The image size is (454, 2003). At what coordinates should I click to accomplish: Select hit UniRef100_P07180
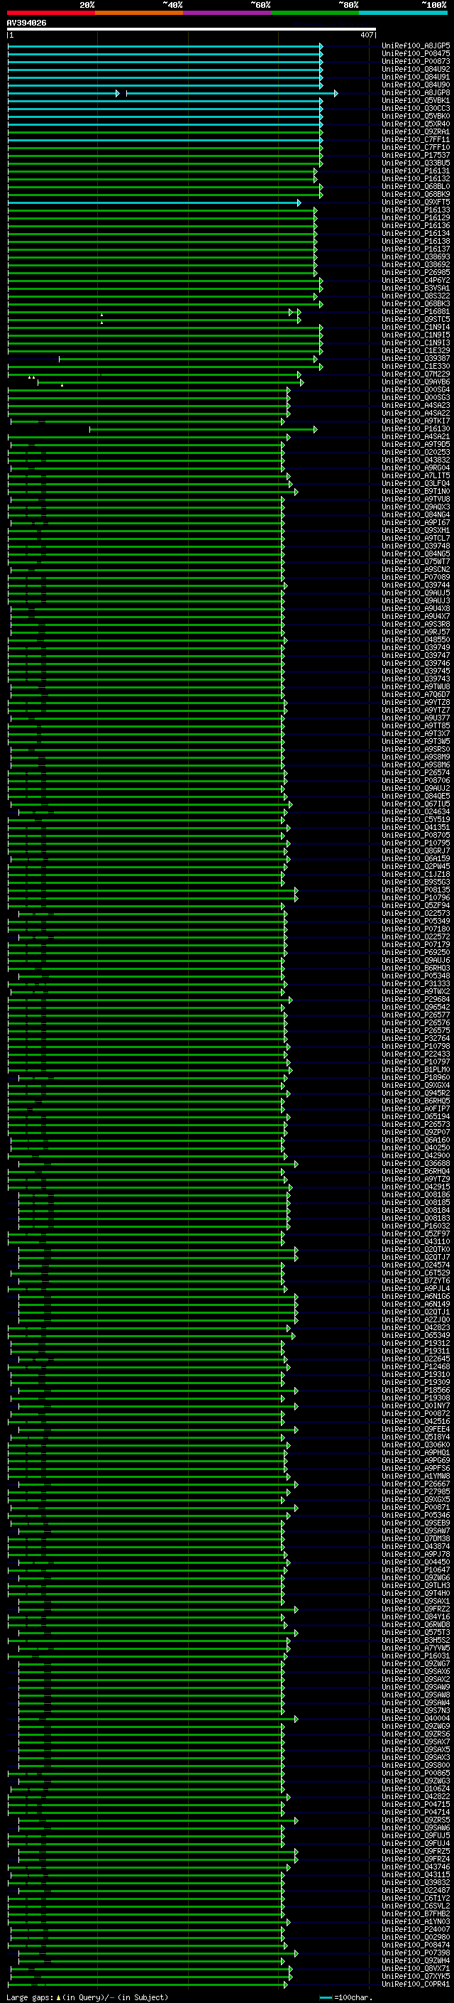[416, 929]
